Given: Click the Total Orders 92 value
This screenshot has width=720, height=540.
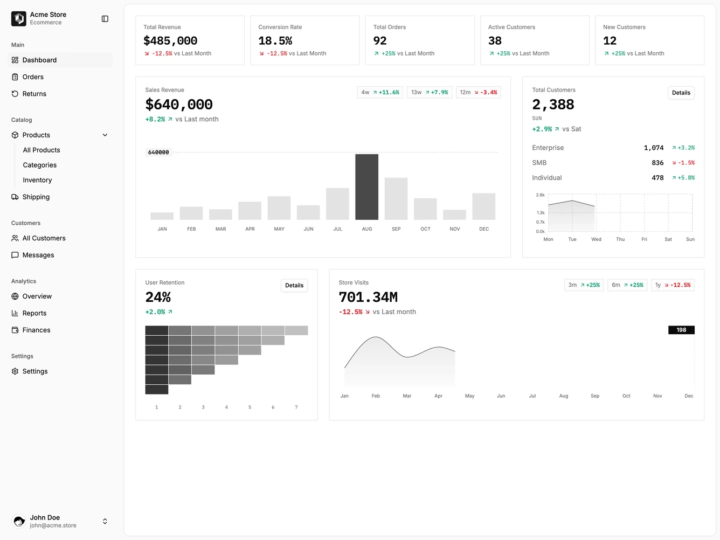Looking at the screenshot, I should (380, 41).
